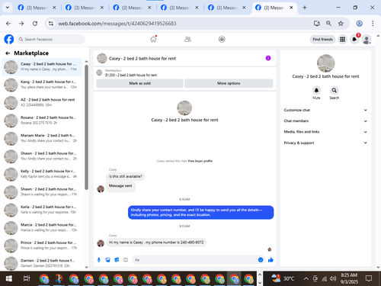This screenshot has width=381, height=286.
Task: Open the tab search dropdown arrow
Action: (8, 8)
